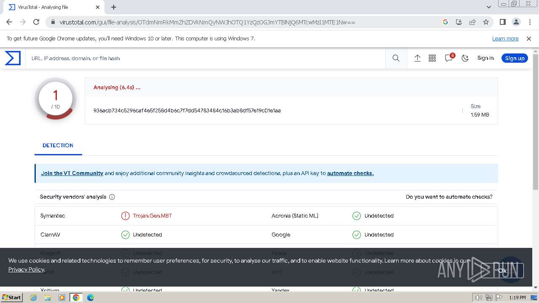Click Chrome taskbar icon
This screenshot has width=539, height=303.
coord(76,298)
